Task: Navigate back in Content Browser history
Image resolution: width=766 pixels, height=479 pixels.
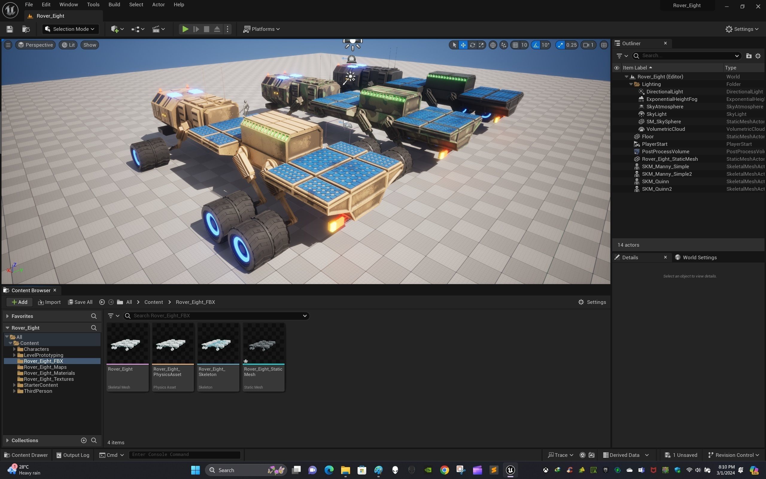Action: 102,302
